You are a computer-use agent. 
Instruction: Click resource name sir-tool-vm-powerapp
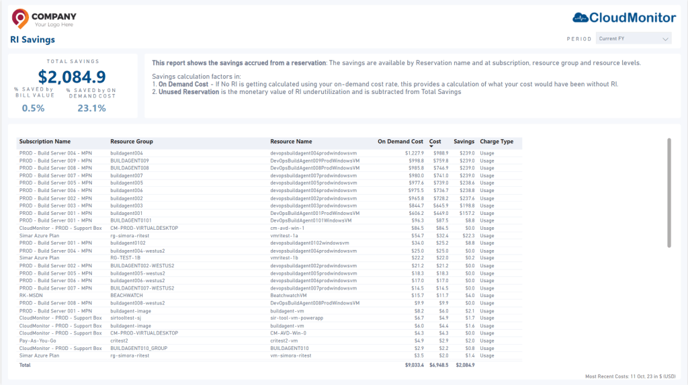coord(296,318)
